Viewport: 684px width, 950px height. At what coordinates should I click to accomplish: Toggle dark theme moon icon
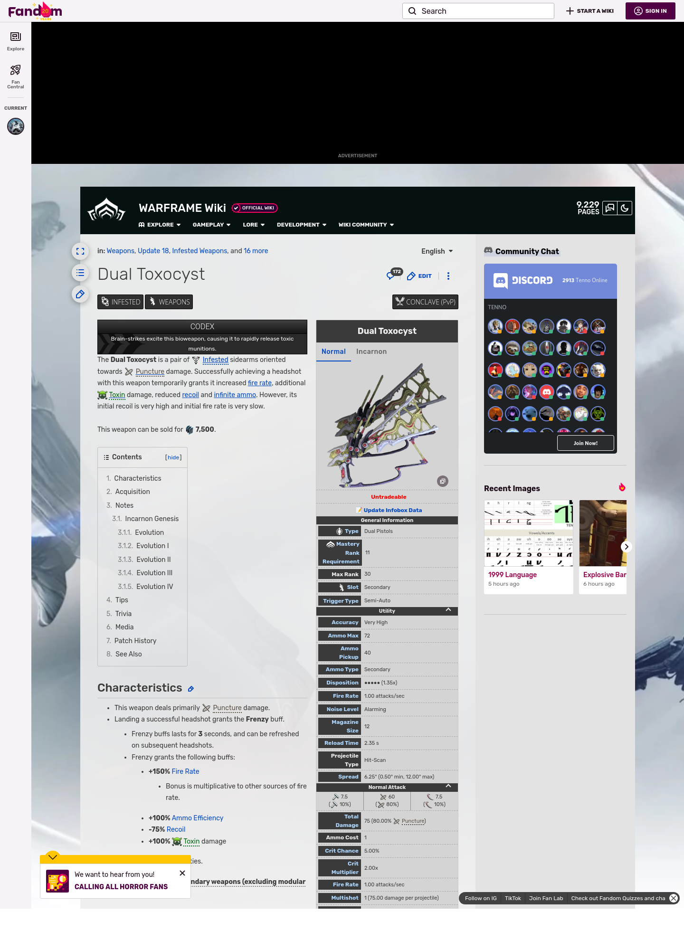click(x=625, y=208)
